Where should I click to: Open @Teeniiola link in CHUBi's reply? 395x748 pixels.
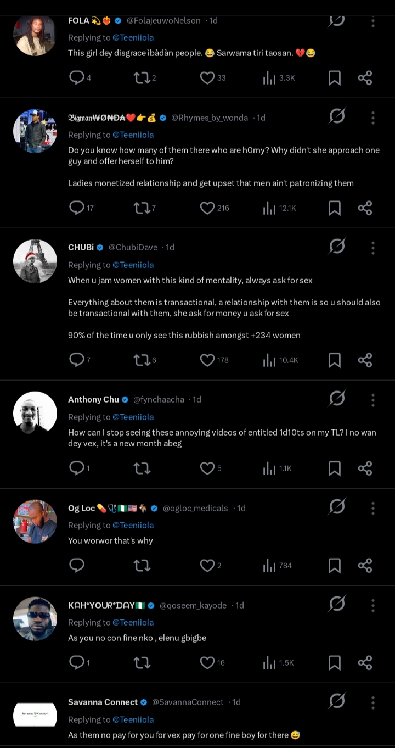(x=133, y=265)
